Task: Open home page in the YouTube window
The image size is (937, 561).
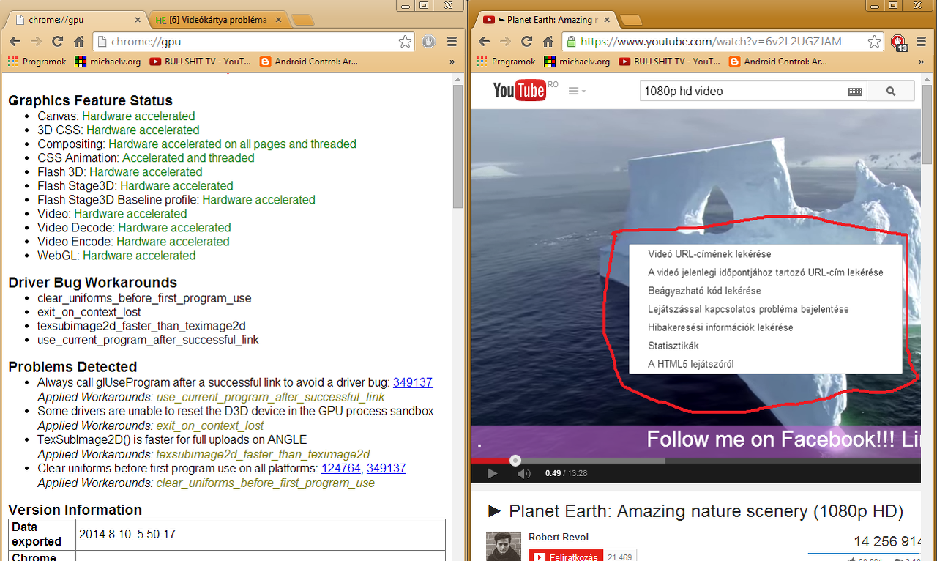Action: 548,42
